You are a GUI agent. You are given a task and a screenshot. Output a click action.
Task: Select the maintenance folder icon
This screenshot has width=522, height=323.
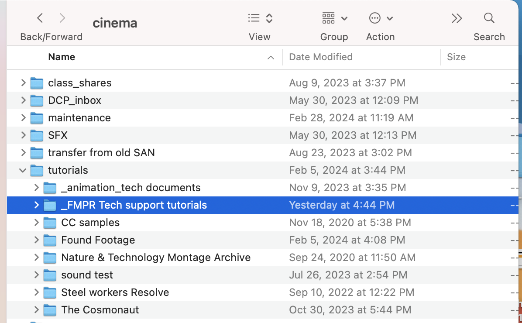37,118
